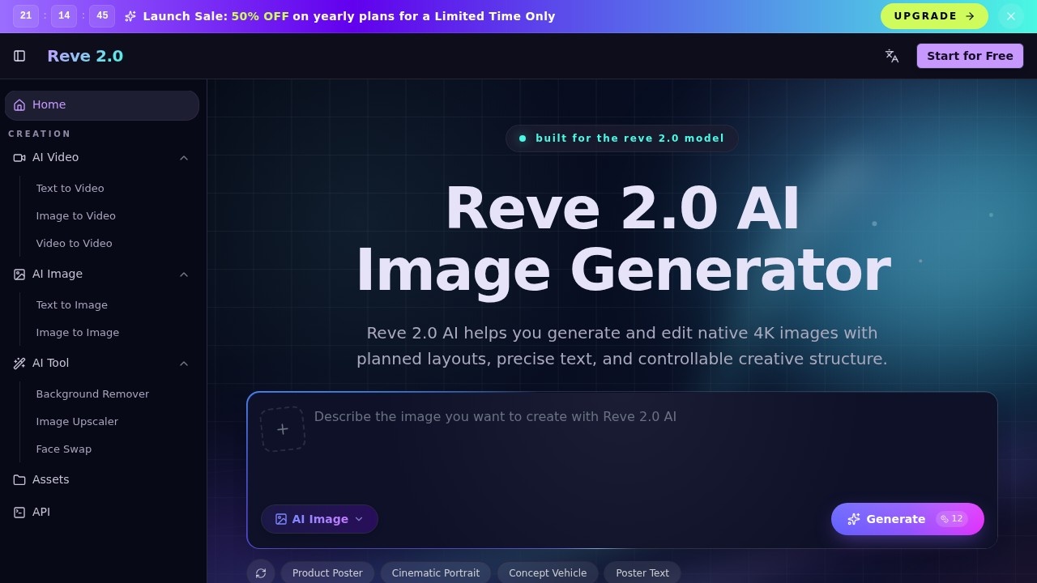Screen dimensions: 1037x583
Task: Click the UPGRADE button in banner
Action: point(934,16)
